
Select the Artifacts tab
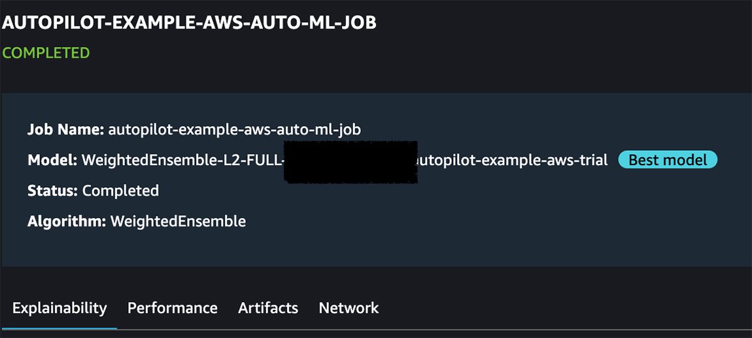[x=268, y=308]
